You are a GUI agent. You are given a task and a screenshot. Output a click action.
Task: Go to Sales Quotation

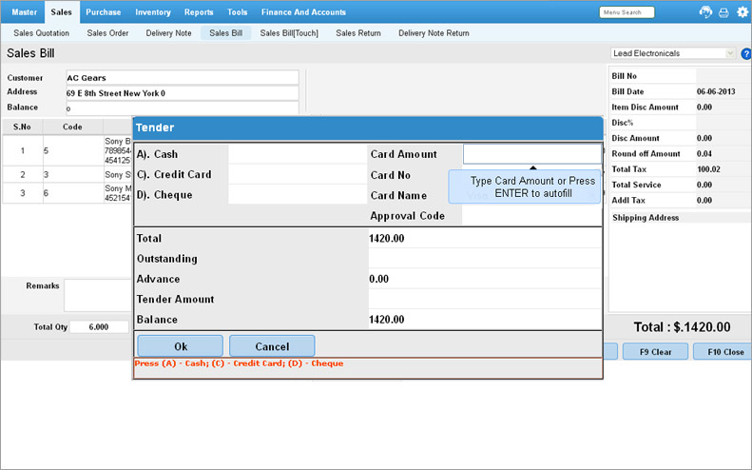pos(41,33)
